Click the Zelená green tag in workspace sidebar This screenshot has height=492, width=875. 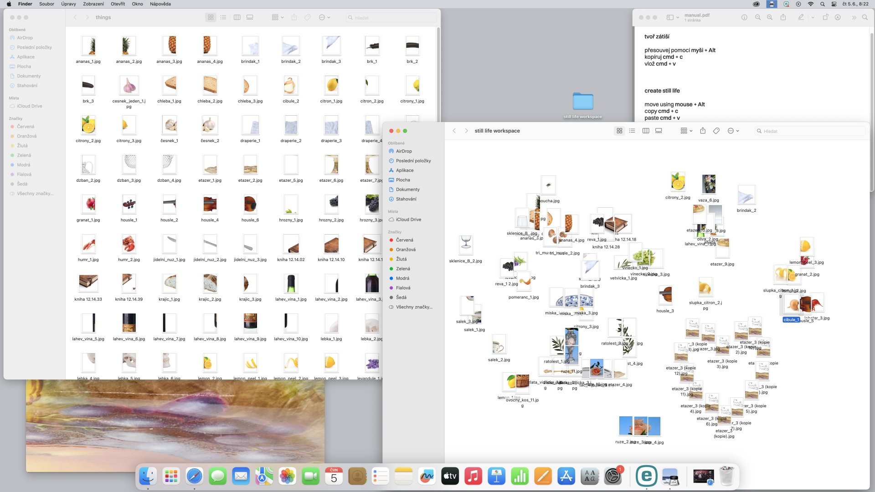pos(403,269)
